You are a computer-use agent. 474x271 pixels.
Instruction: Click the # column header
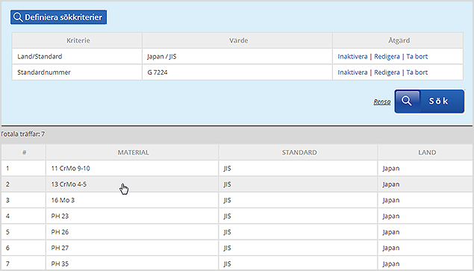(24, 152)
